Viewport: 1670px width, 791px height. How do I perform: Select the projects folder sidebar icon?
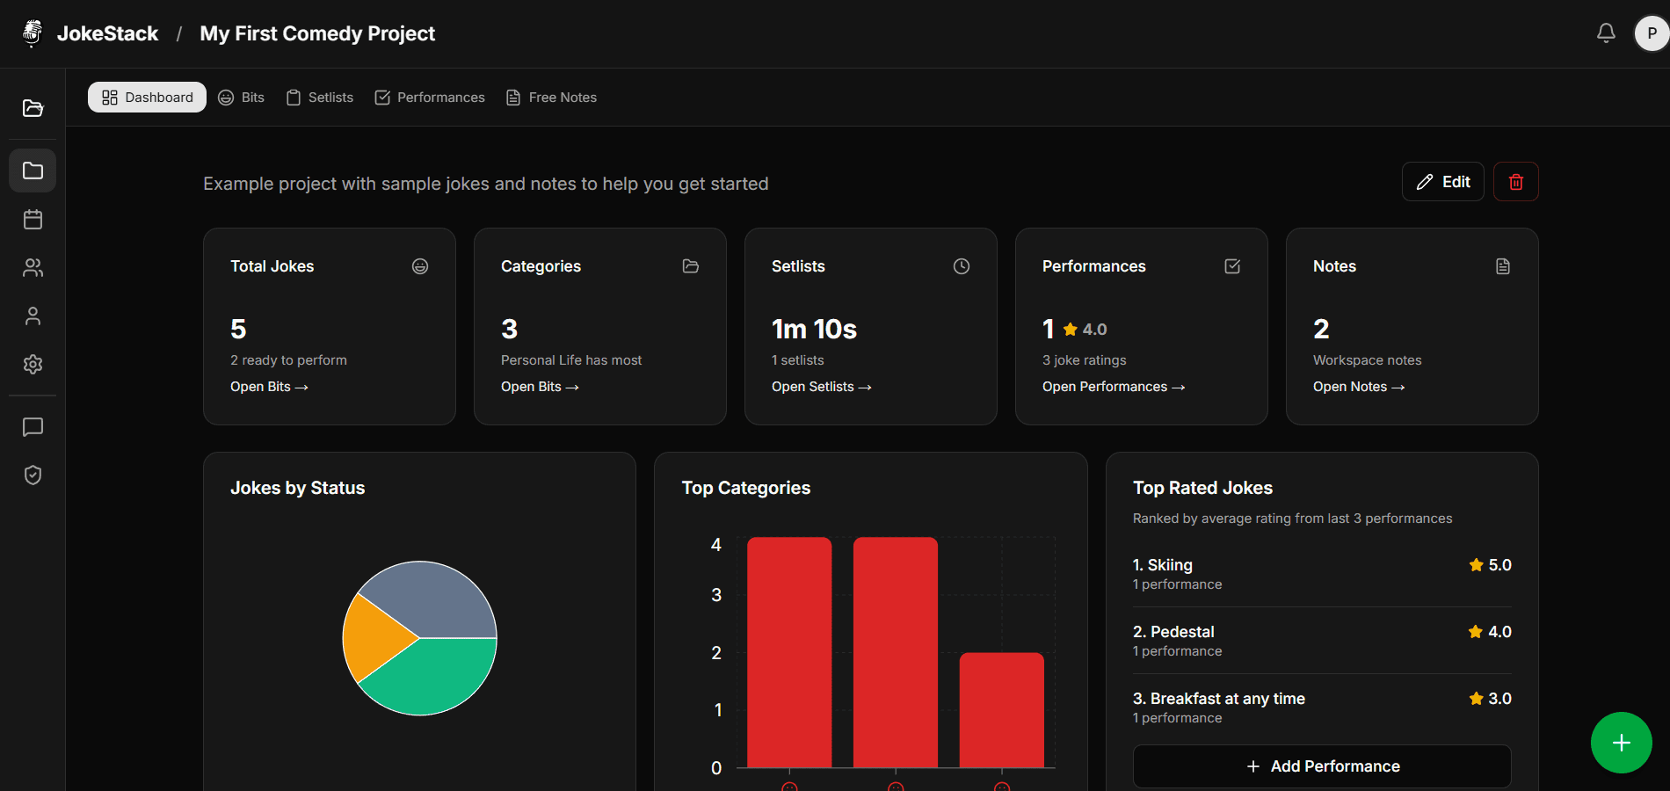point(33,171)
